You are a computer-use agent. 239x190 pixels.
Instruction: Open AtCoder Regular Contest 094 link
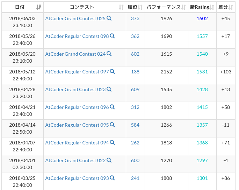77,143
